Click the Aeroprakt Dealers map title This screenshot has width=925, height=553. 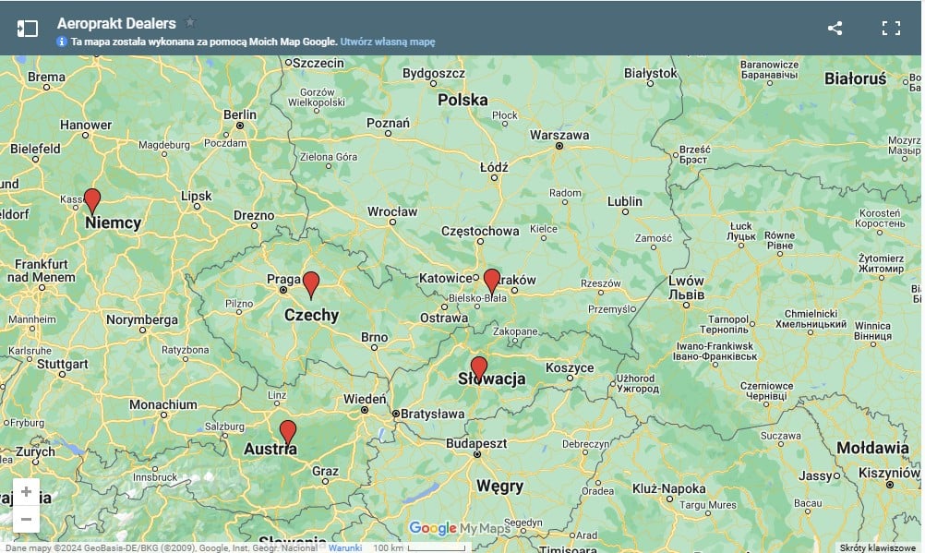[x=116, y=23]
